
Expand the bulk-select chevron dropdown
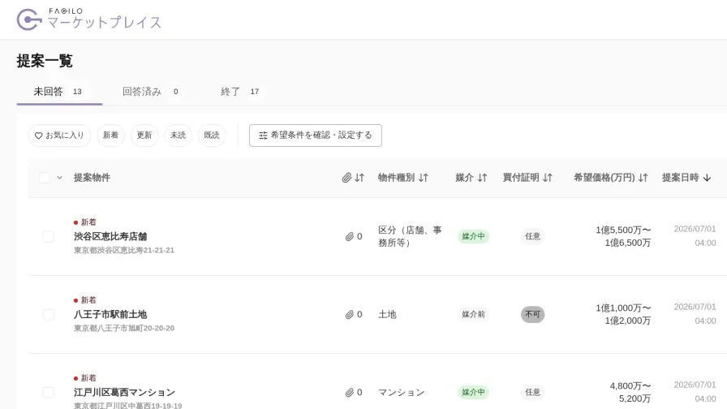(59, 178)
